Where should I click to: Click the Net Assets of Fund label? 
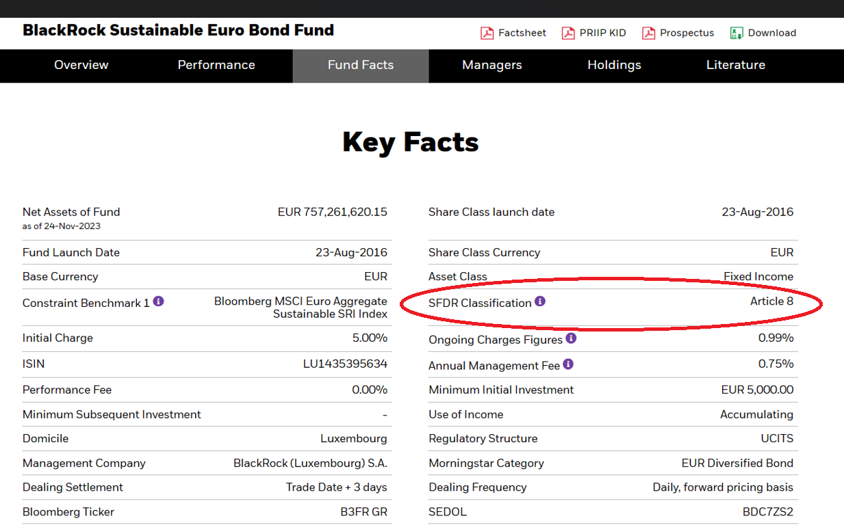coord(71,212)
